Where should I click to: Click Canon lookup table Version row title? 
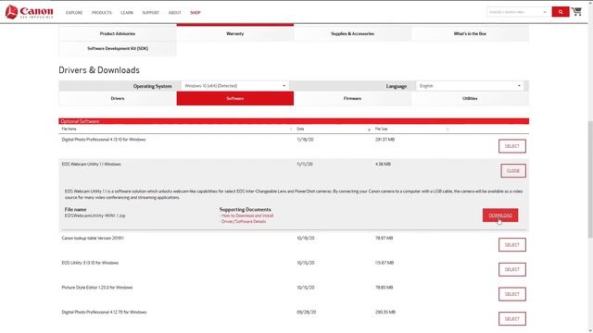tap(93, 239)
